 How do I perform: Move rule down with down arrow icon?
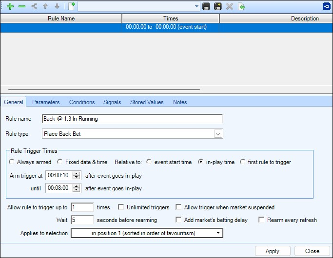pyautogui.click(x=57, y=6)
